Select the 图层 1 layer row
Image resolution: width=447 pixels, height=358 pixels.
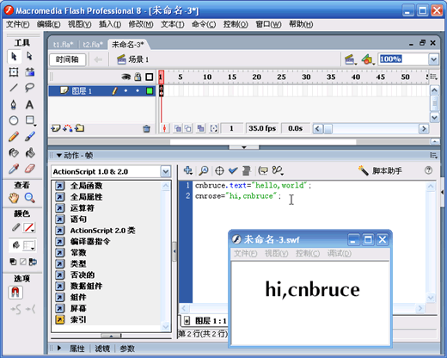(102, 91)
